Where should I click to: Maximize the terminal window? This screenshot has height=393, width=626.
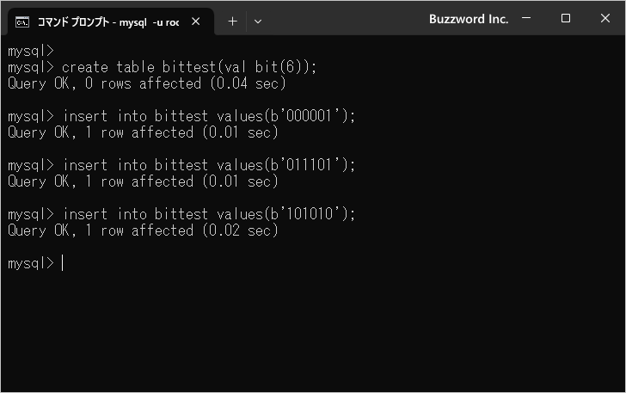tap(566, 19)
